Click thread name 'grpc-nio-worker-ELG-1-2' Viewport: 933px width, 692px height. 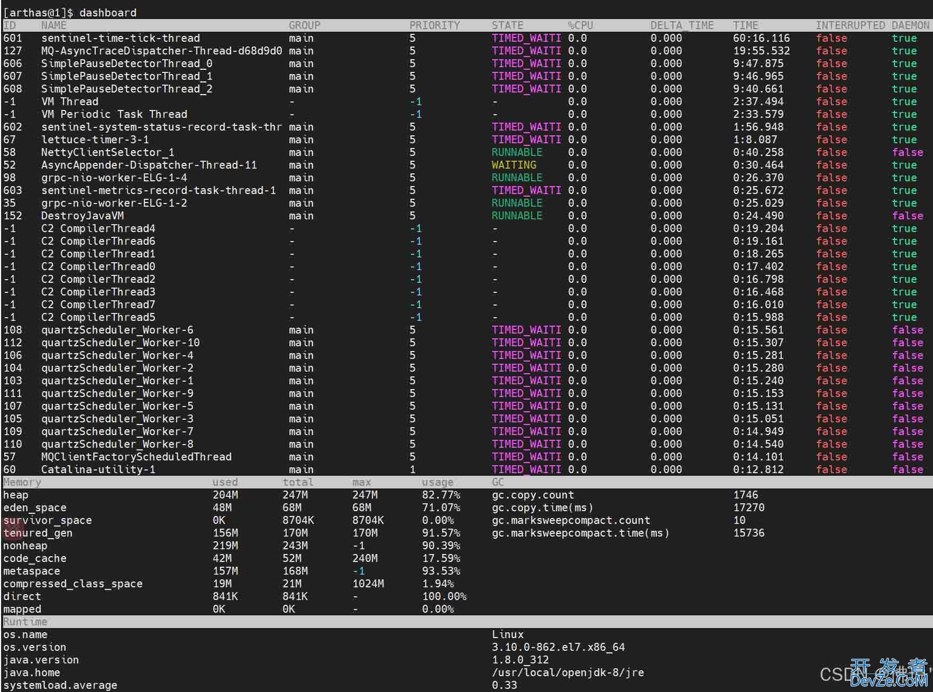(x=114, y=203)
